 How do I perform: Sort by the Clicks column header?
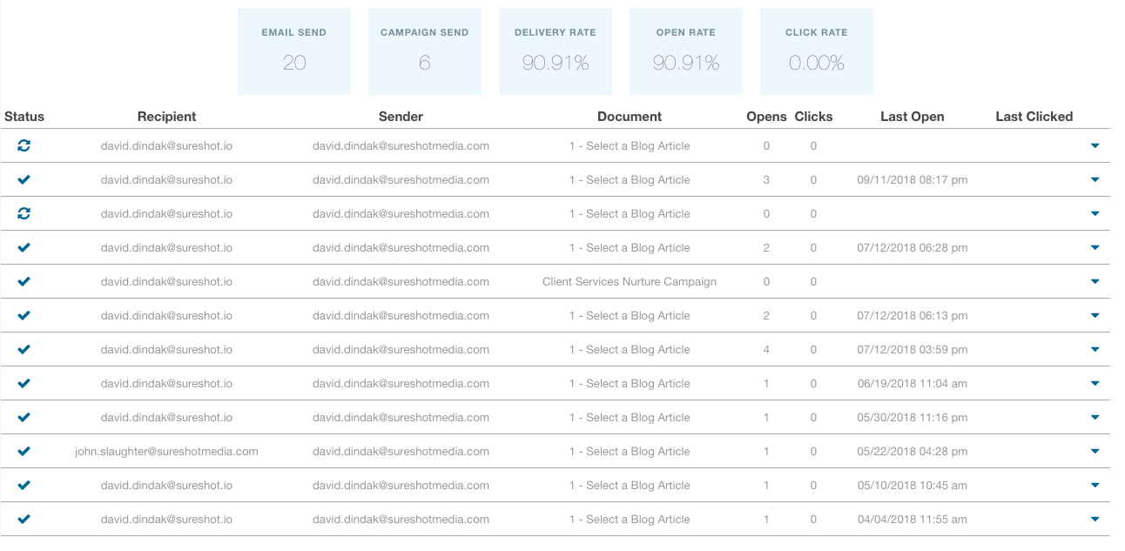[x=814, y=117]
